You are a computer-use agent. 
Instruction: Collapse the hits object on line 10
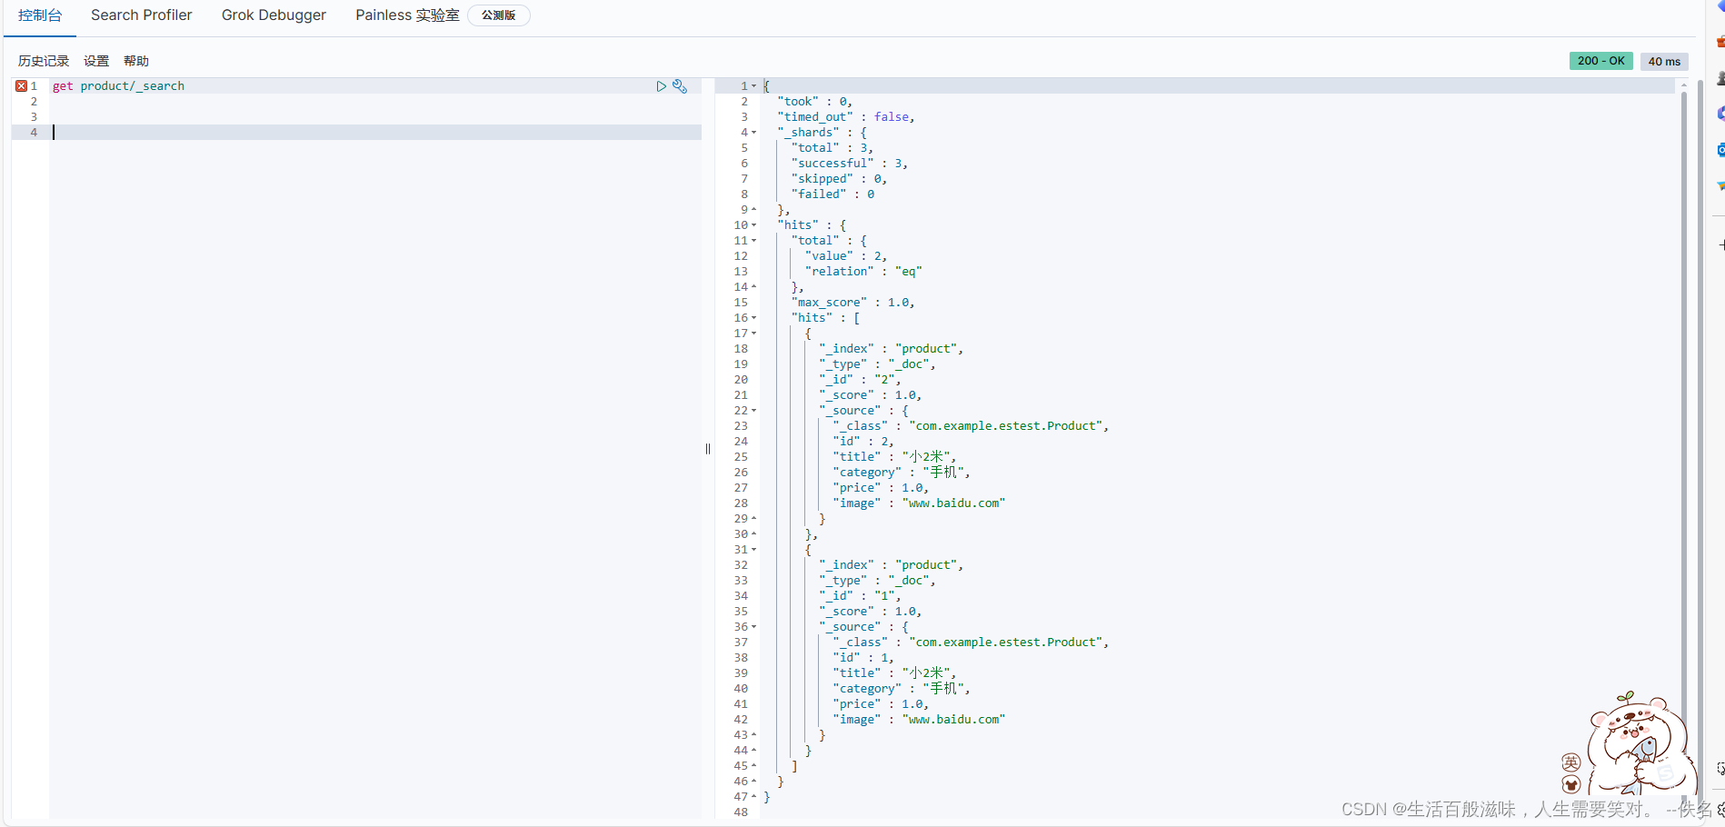click(754, 224)
